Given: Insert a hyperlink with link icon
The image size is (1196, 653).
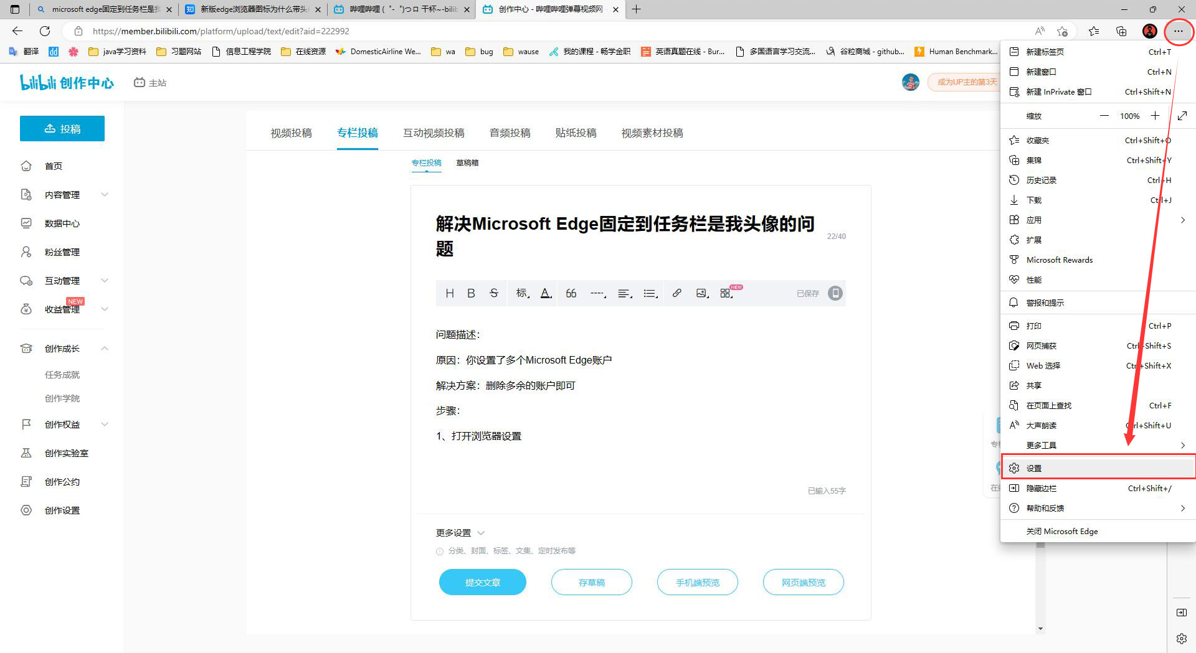Looking at the screenshot, I should click(x=677, y=293).
